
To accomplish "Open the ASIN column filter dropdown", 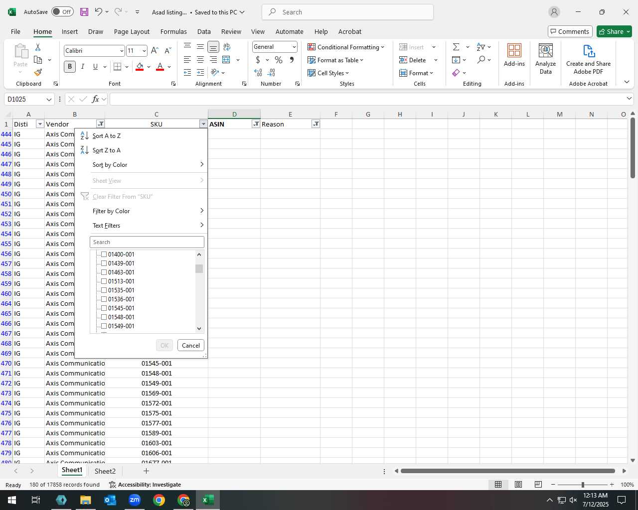I will (x=256, y=124).
